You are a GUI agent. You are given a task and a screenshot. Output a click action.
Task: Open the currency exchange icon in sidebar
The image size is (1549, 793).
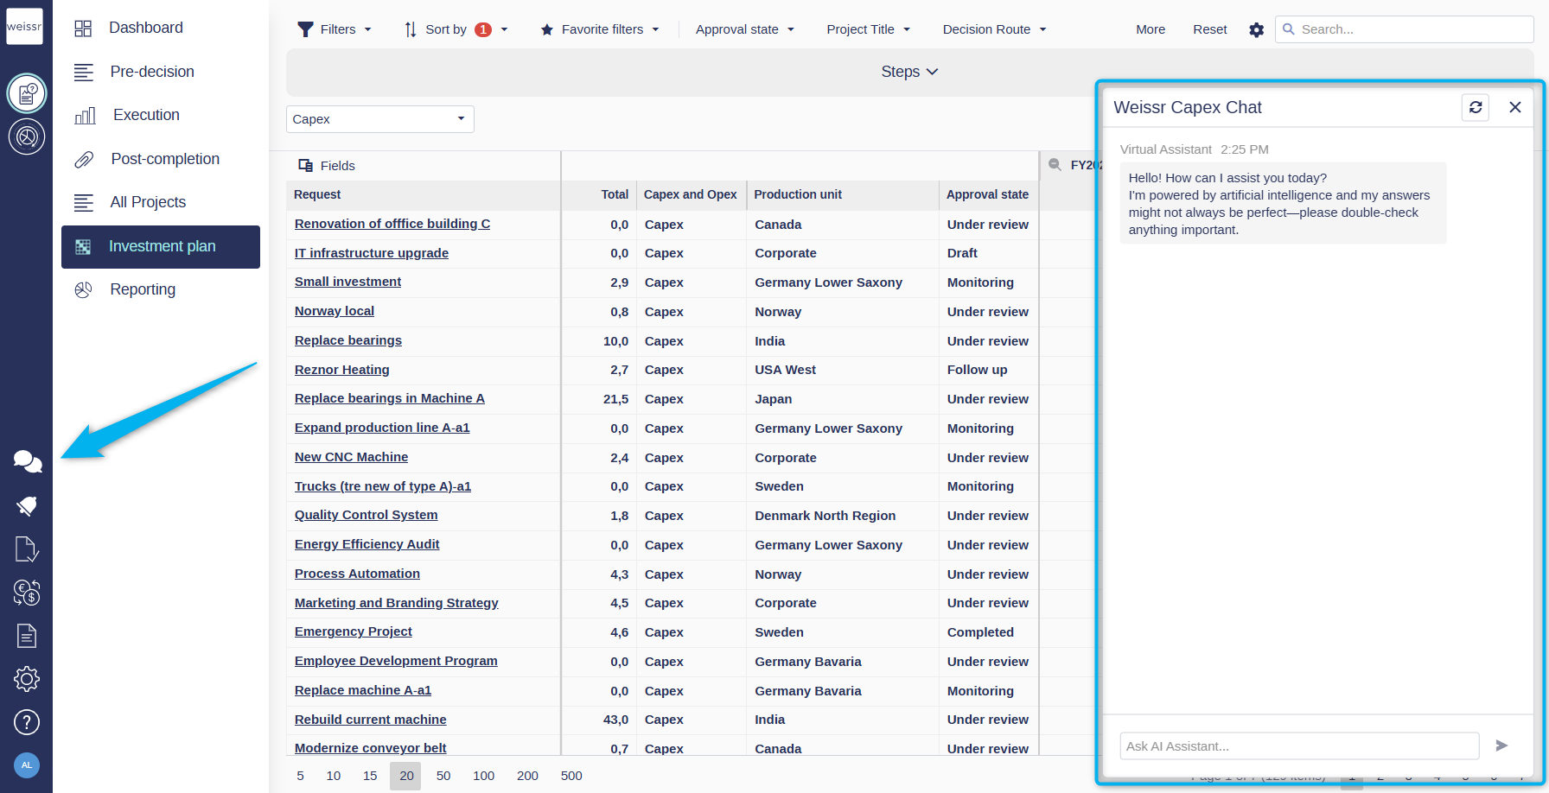[x=27, y=593]
